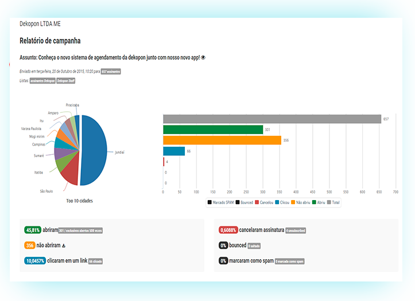Click the gray Total bar in chart

[x=272, y=119]
